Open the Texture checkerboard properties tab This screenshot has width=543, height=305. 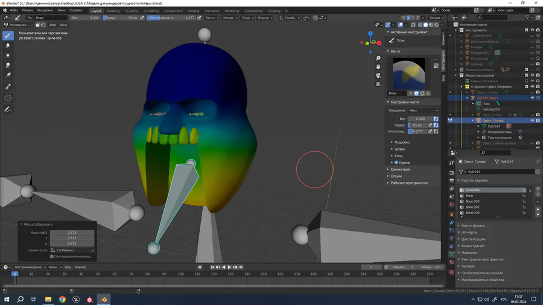tap(451, 272)
